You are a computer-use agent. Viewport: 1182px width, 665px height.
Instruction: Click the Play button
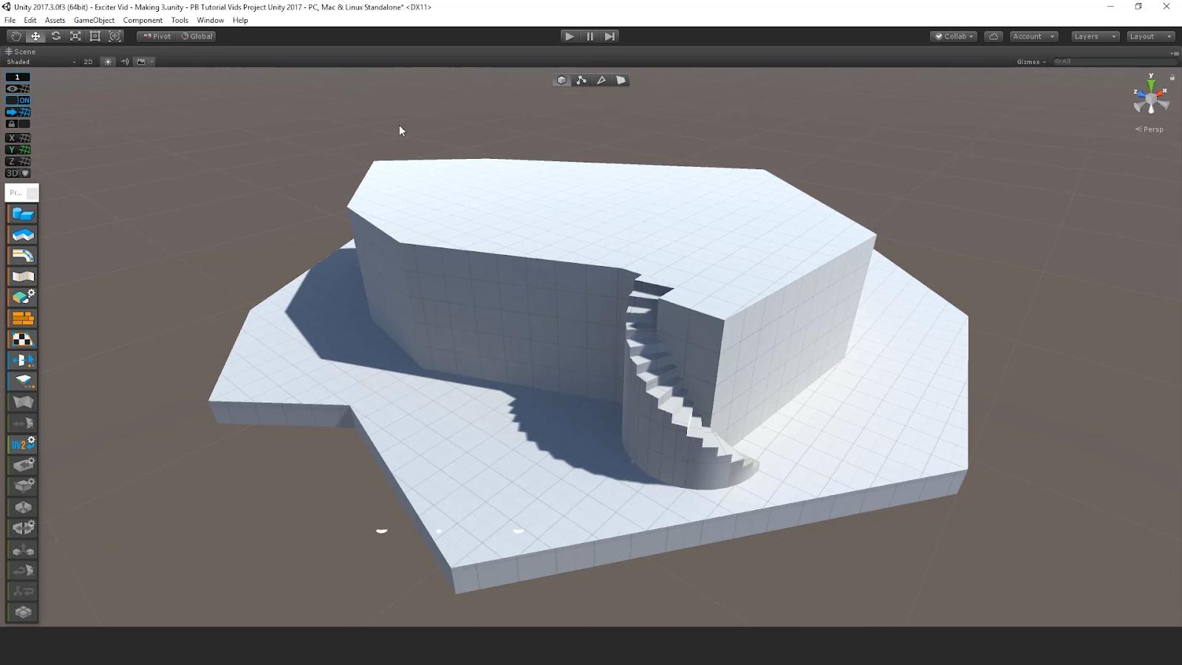point(569,36)
